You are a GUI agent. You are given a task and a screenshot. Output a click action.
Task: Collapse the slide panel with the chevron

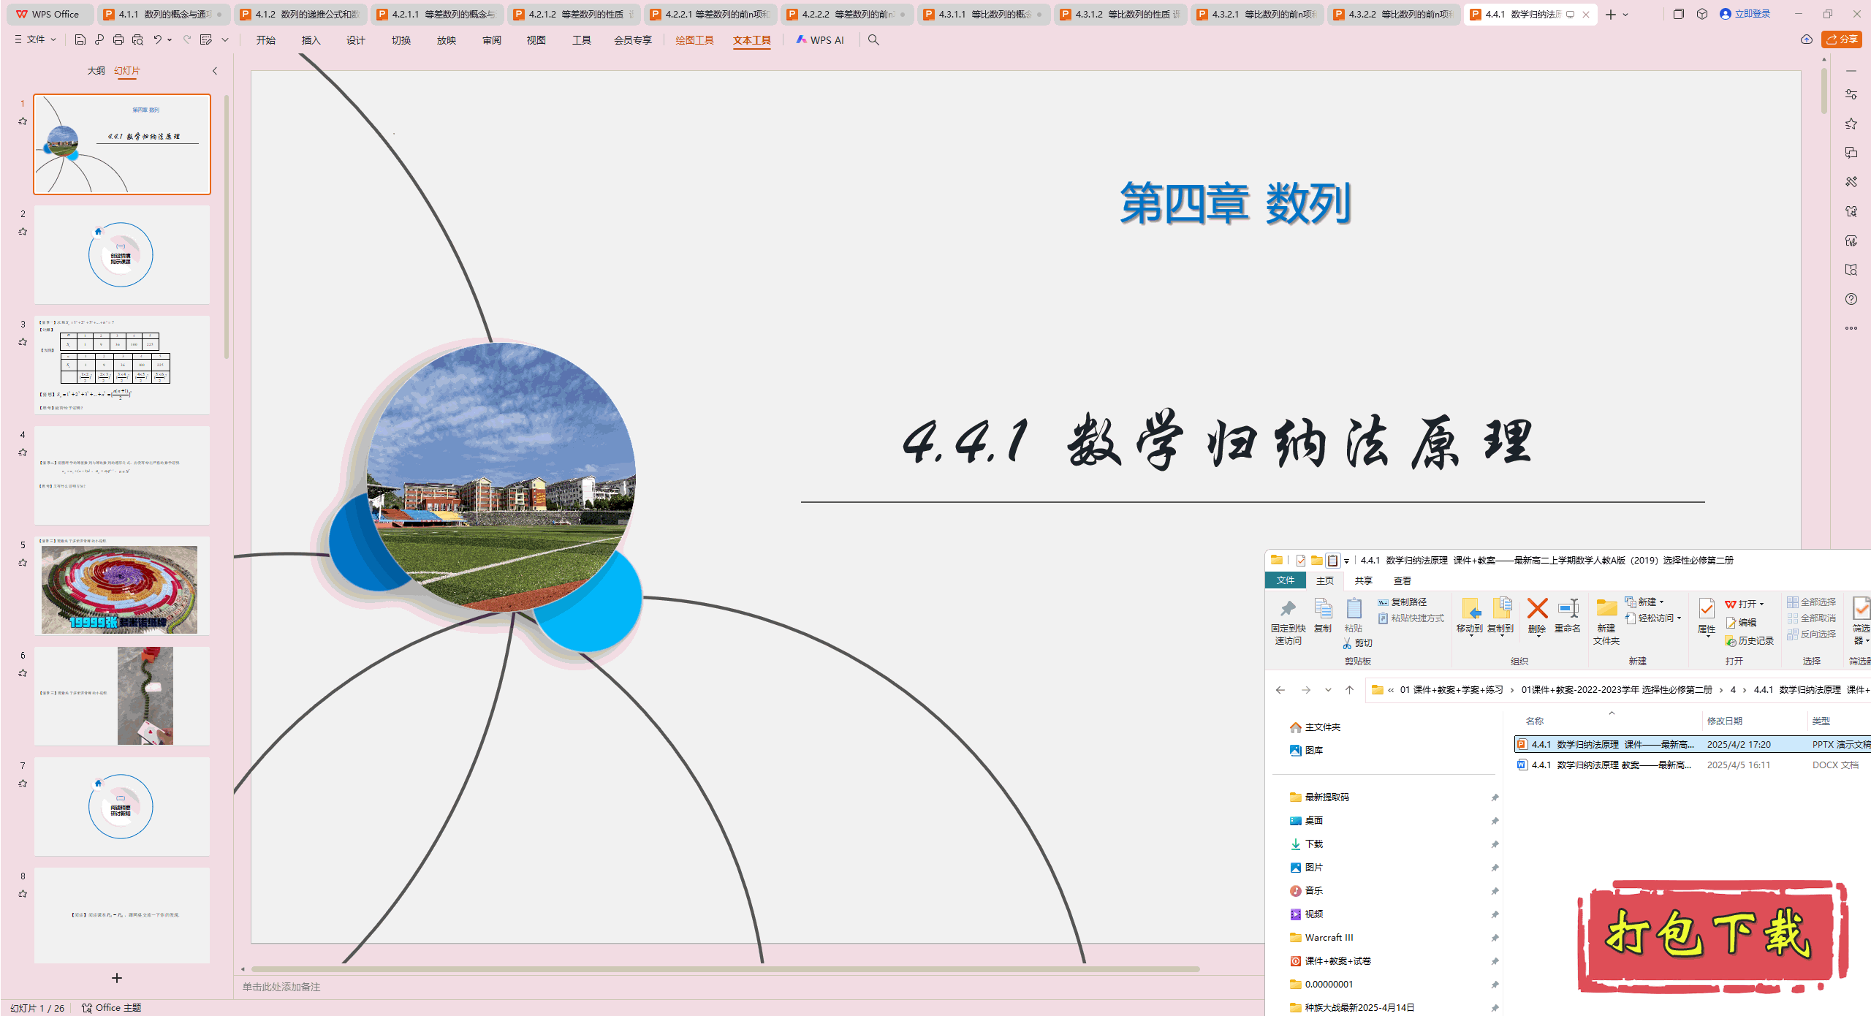(215, 71)
